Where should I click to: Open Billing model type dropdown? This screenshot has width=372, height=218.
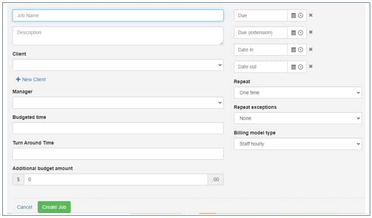tap(298, 144)
